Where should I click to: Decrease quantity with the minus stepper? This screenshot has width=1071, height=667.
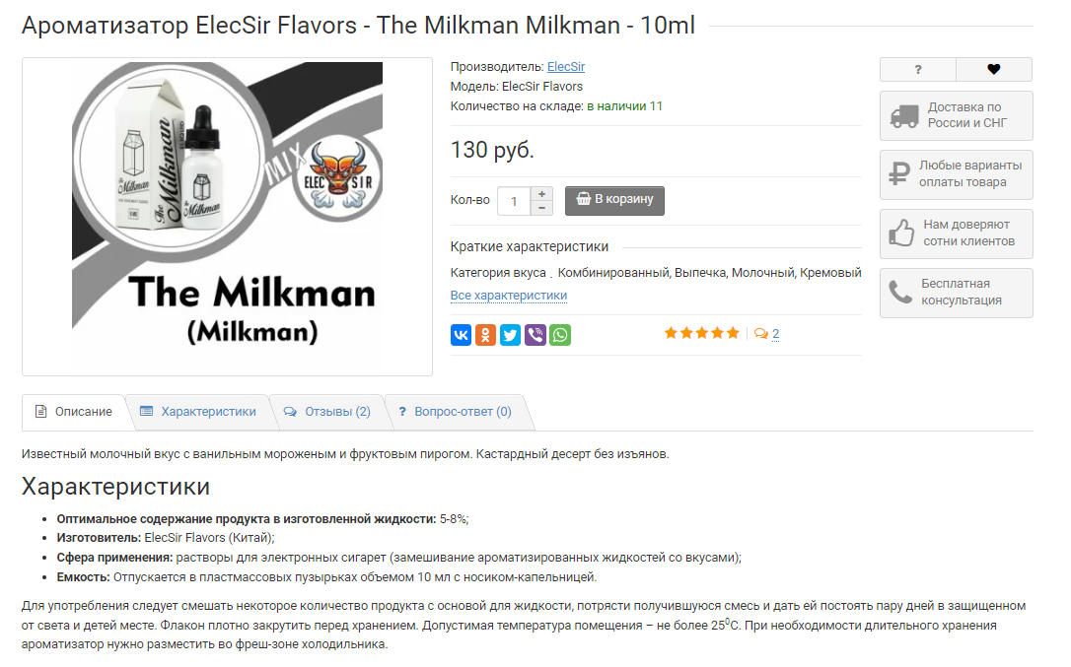(541, 208)
